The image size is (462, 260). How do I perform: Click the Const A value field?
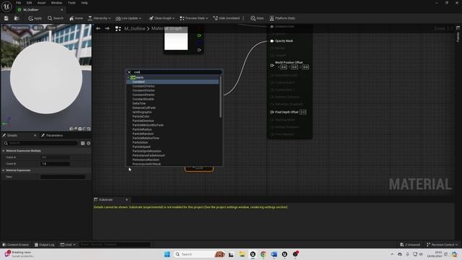click(56, 157)
